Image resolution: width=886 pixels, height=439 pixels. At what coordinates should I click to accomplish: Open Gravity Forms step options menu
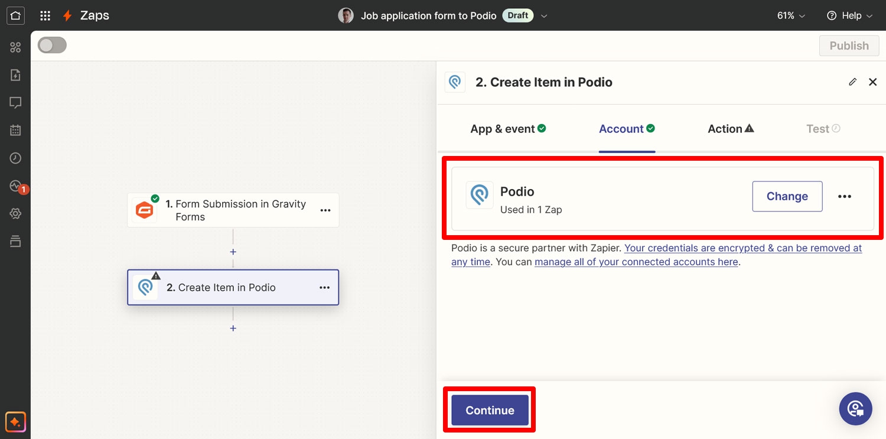pos(325,210)
